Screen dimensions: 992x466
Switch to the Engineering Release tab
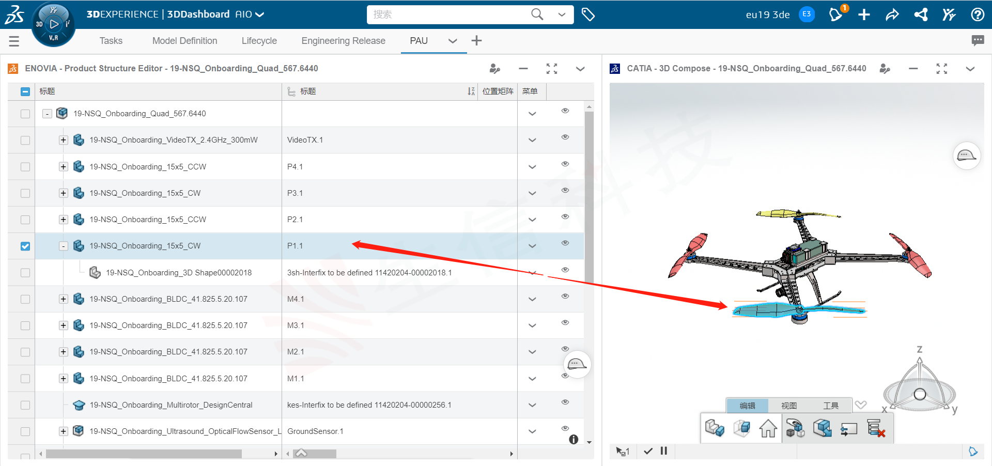[344, 41]
